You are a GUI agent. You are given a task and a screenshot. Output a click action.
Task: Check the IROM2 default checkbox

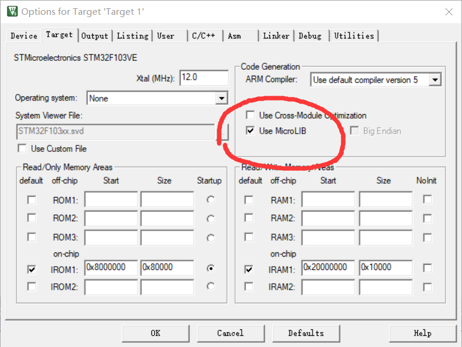click(x=31, y=287)
